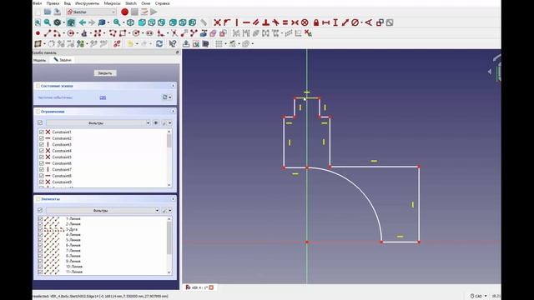Select the trim edge tool

coord(174,33)
